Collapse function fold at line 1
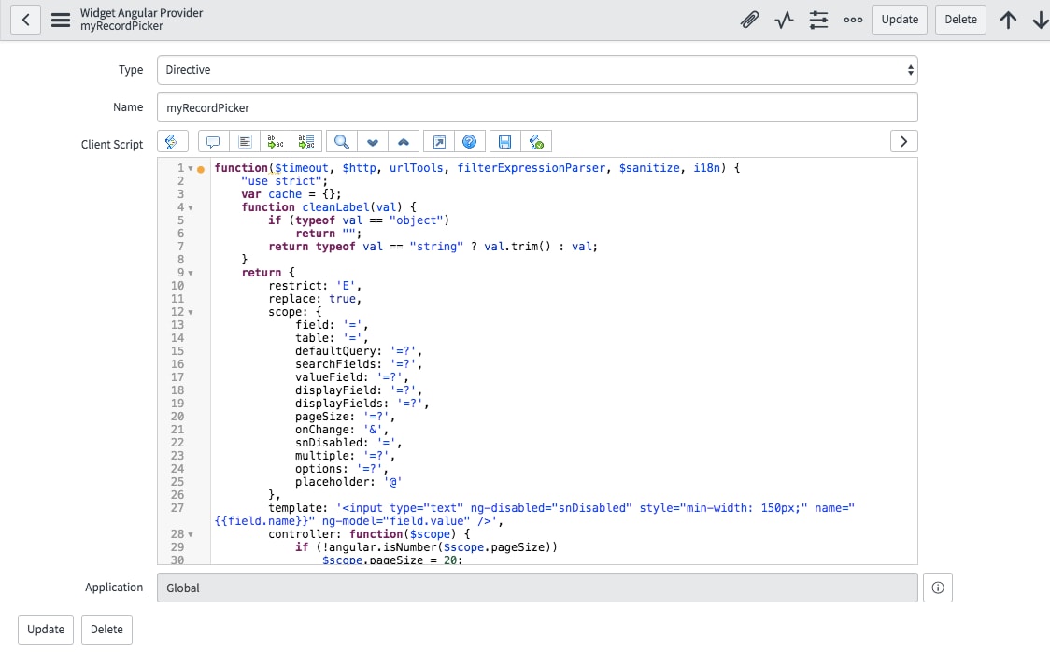 pyautogui.click(x=191, y=169)
